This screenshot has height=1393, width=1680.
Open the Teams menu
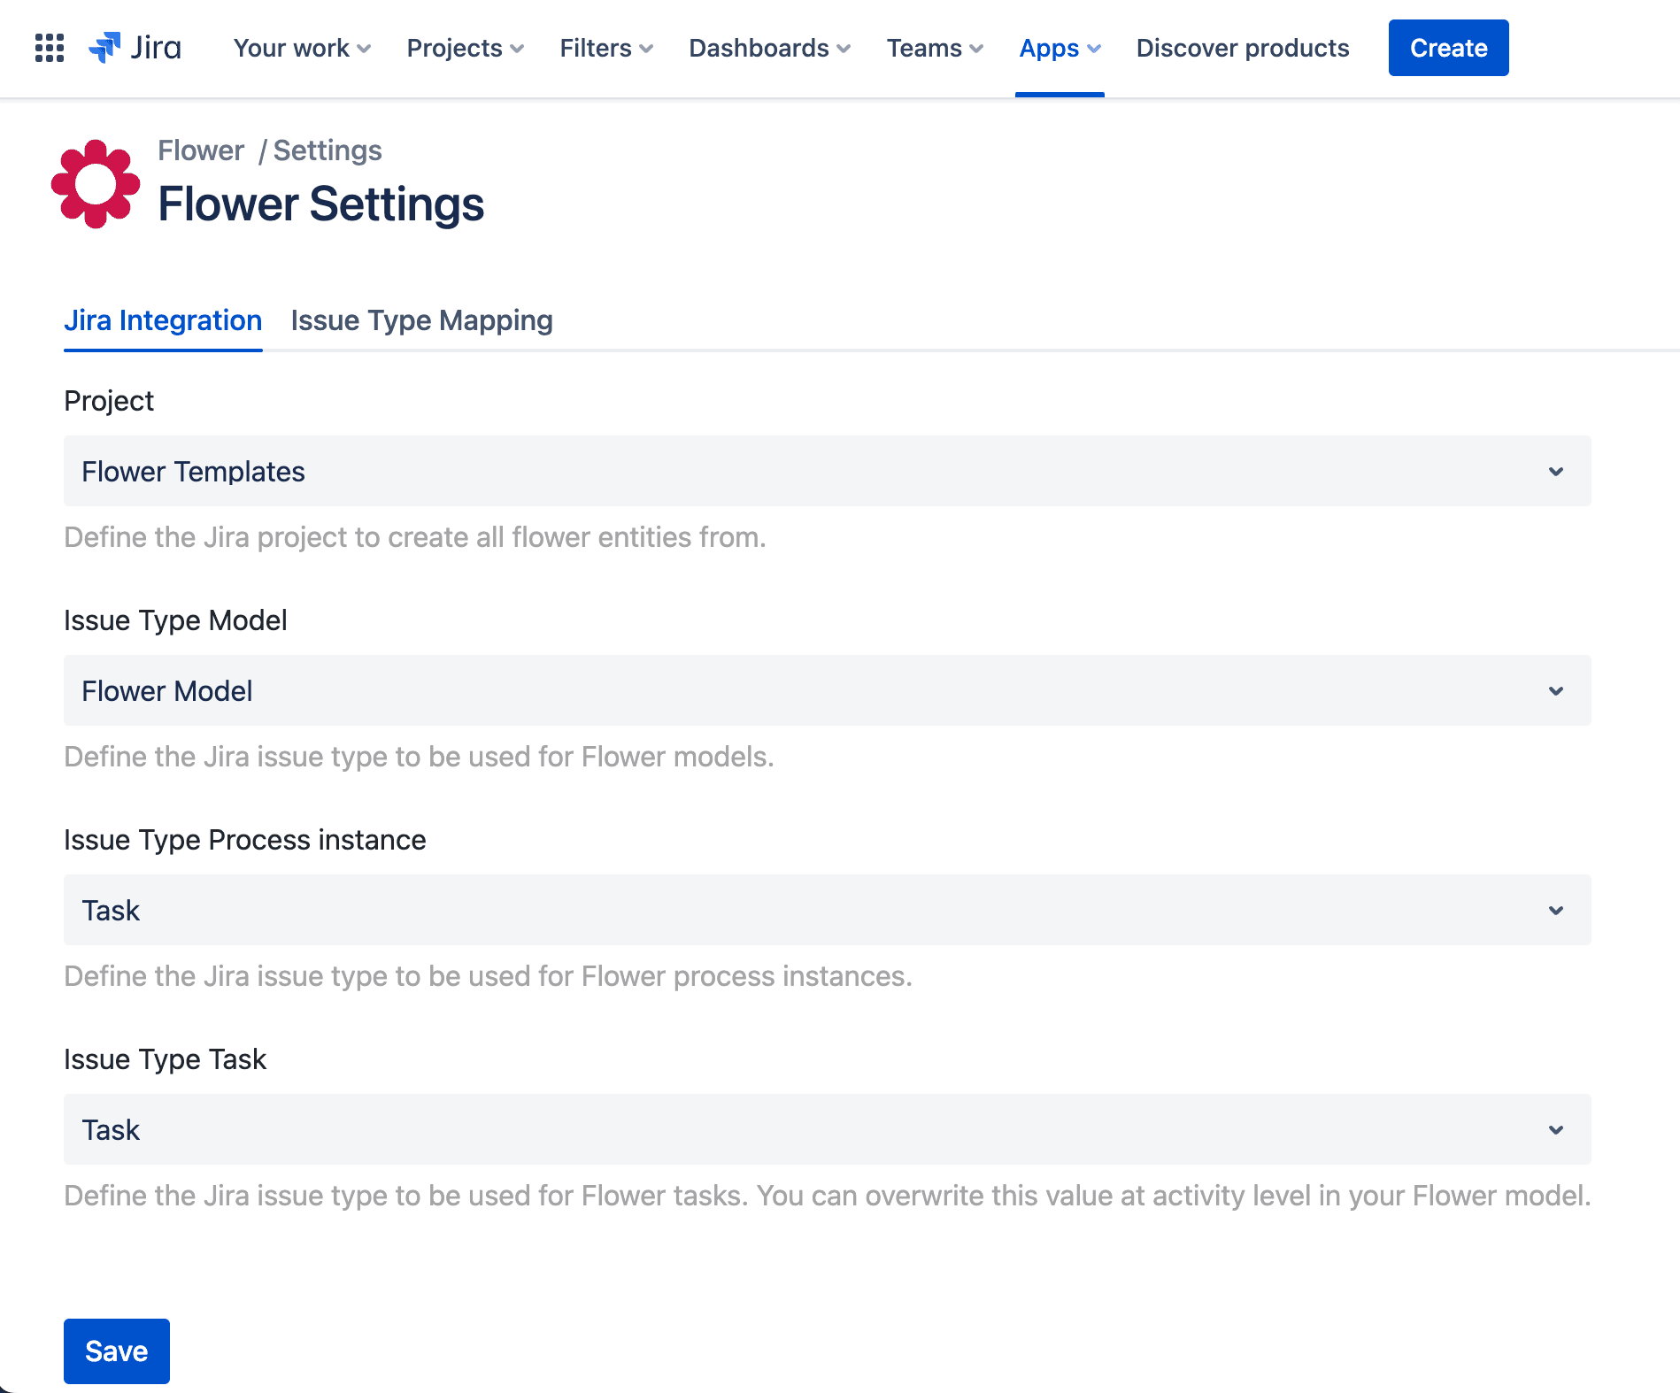(935, 48)
